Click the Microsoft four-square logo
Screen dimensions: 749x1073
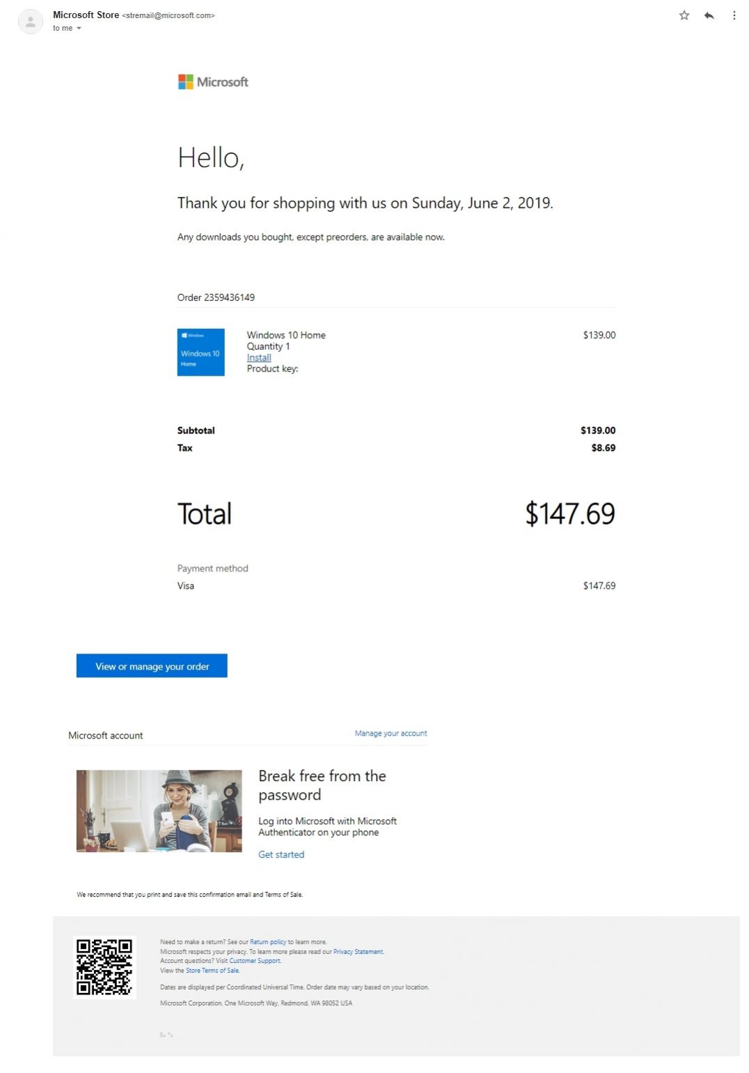[x=184, y=82]
